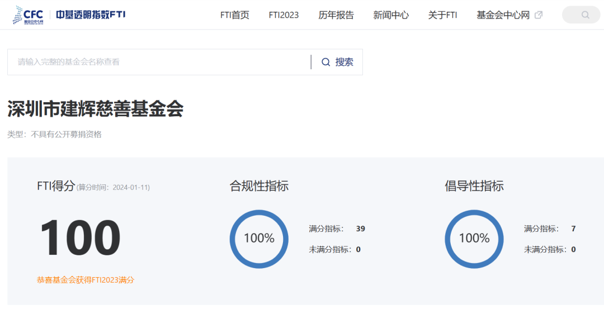Screen dimensions: 604x319
Task: Click the 中基透明指数FTI title logo
Action: click(91, 15)
